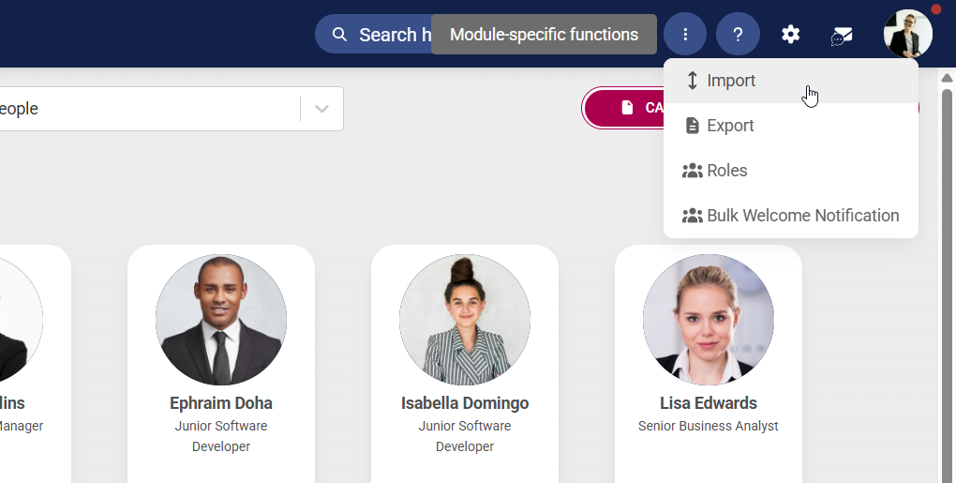
Task: Open the messages envelope chat icon
Action: 842,36
